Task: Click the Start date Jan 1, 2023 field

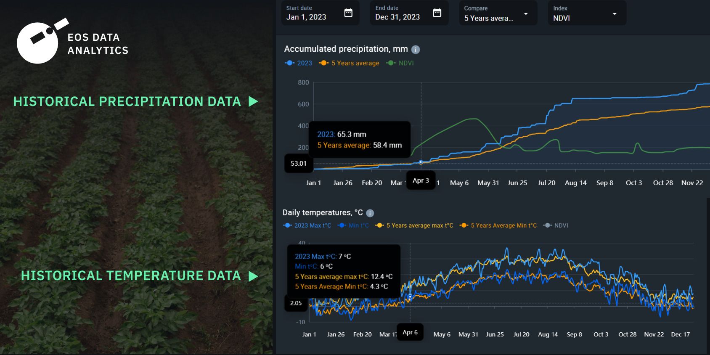Action: click(320, 13)
